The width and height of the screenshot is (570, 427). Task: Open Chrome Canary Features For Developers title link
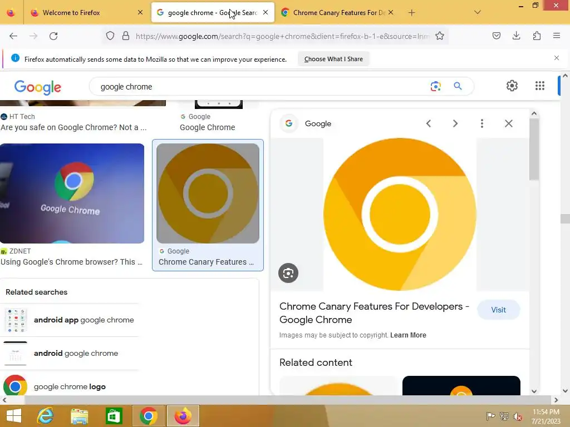click(374, 313)
